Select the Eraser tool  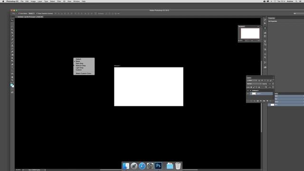tap(12, 52)
